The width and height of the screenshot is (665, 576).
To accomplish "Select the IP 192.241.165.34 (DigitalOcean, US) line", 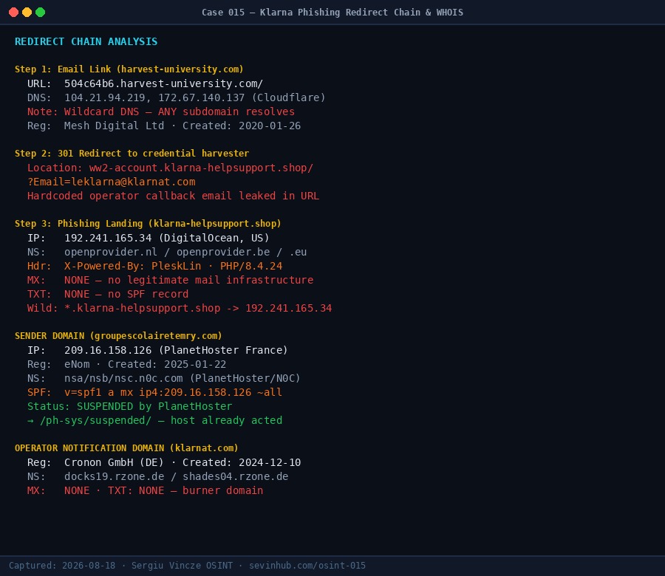I will (149, 238).
